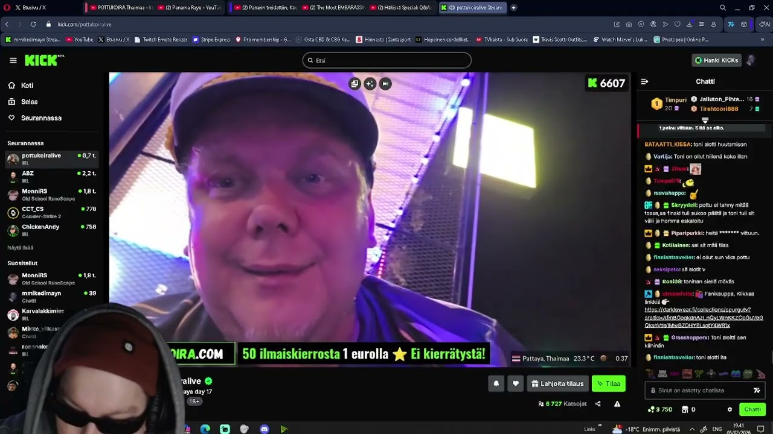The height and width of the screenshot is (434, 773).
Task: Open MonniRS under Seurannassa list
Action: click(x=51, y=194)
